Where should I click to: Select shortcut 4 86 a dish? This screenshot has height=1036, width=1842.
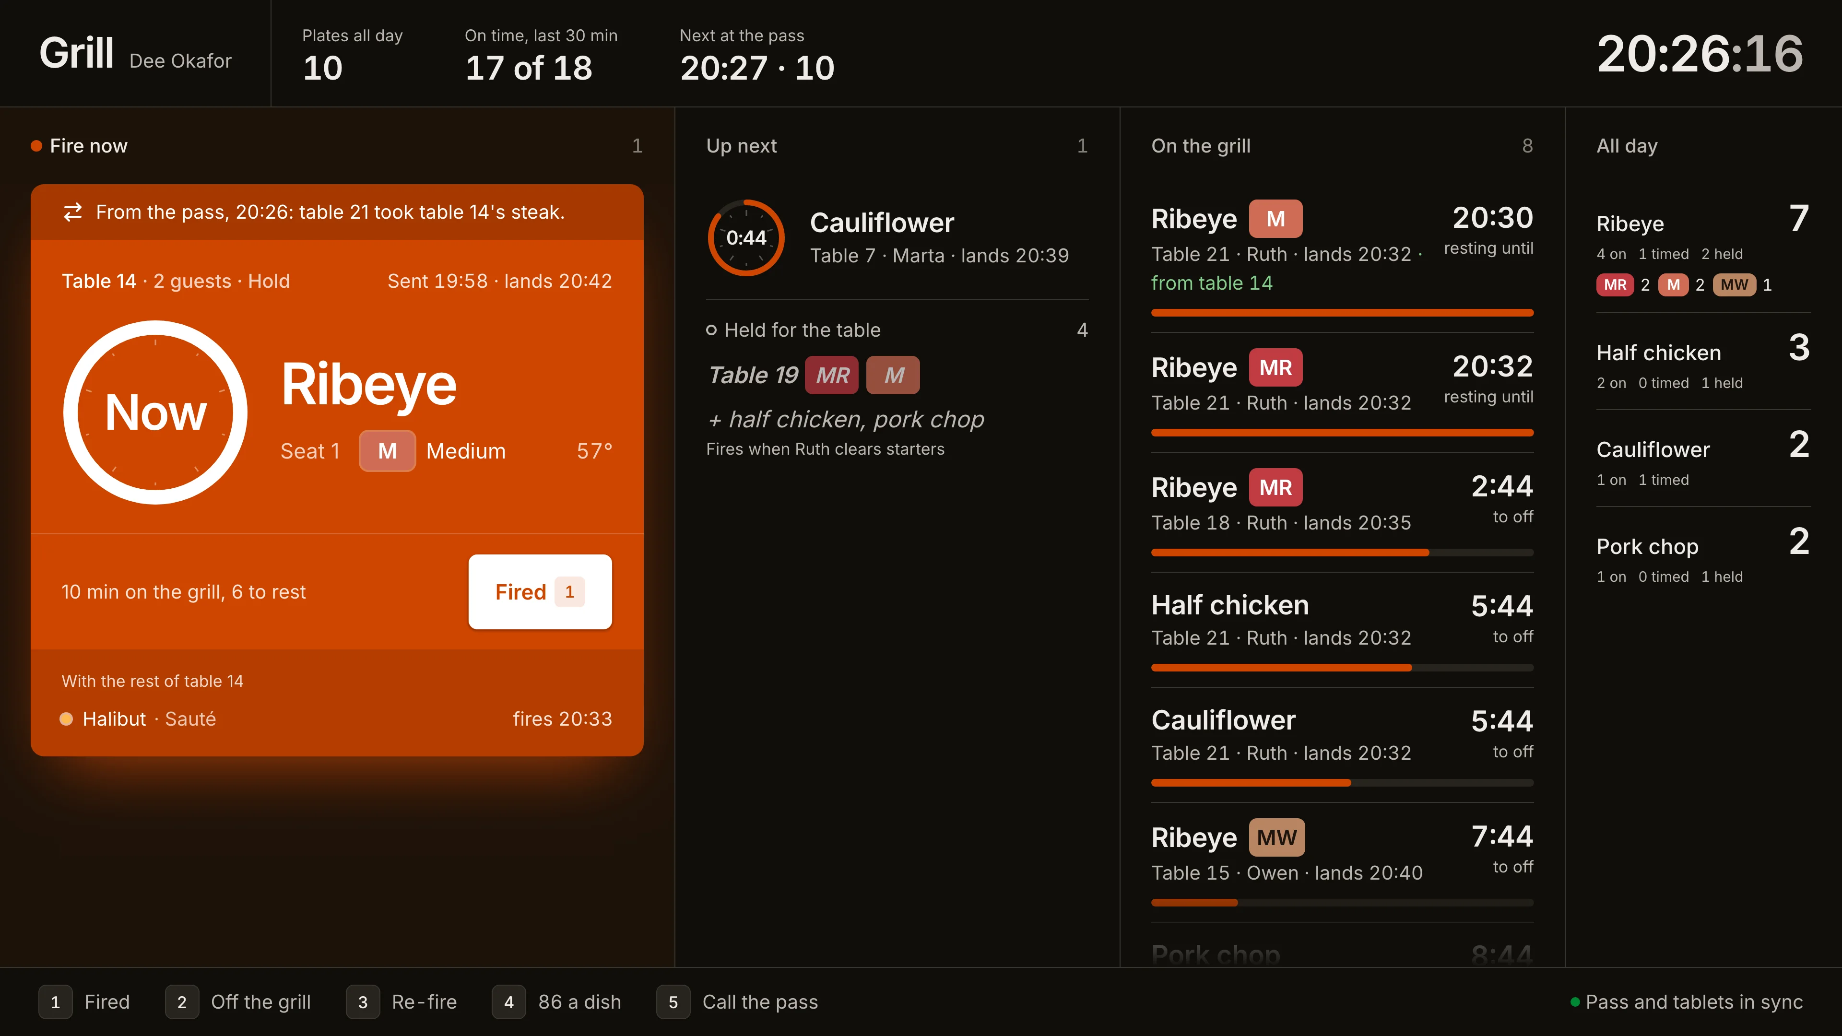[557, 1001]
